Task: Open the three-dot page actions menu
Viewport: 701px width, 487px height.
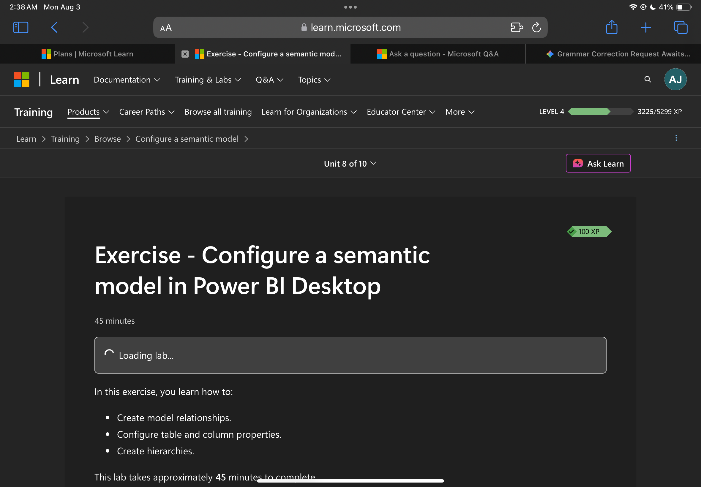Action: [676, 138]
